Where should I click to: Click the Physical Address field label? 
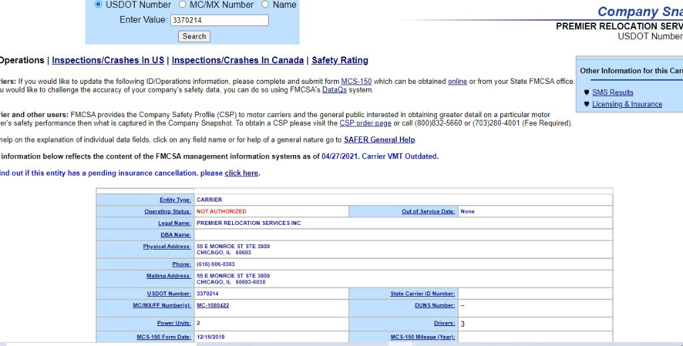click(x=167, y=247)
